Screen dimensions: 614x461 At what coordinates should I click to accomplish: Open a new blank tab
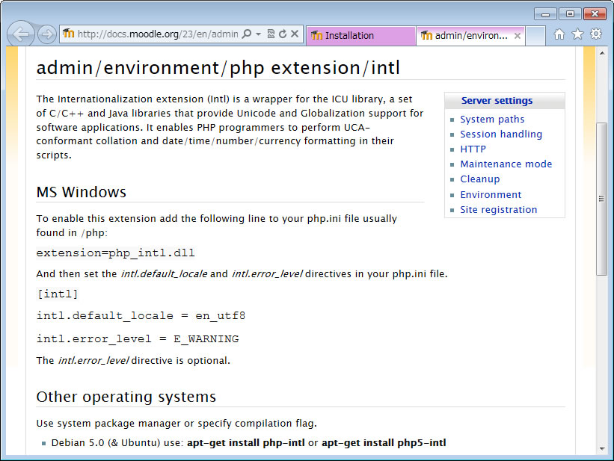(x=535, y=35)
